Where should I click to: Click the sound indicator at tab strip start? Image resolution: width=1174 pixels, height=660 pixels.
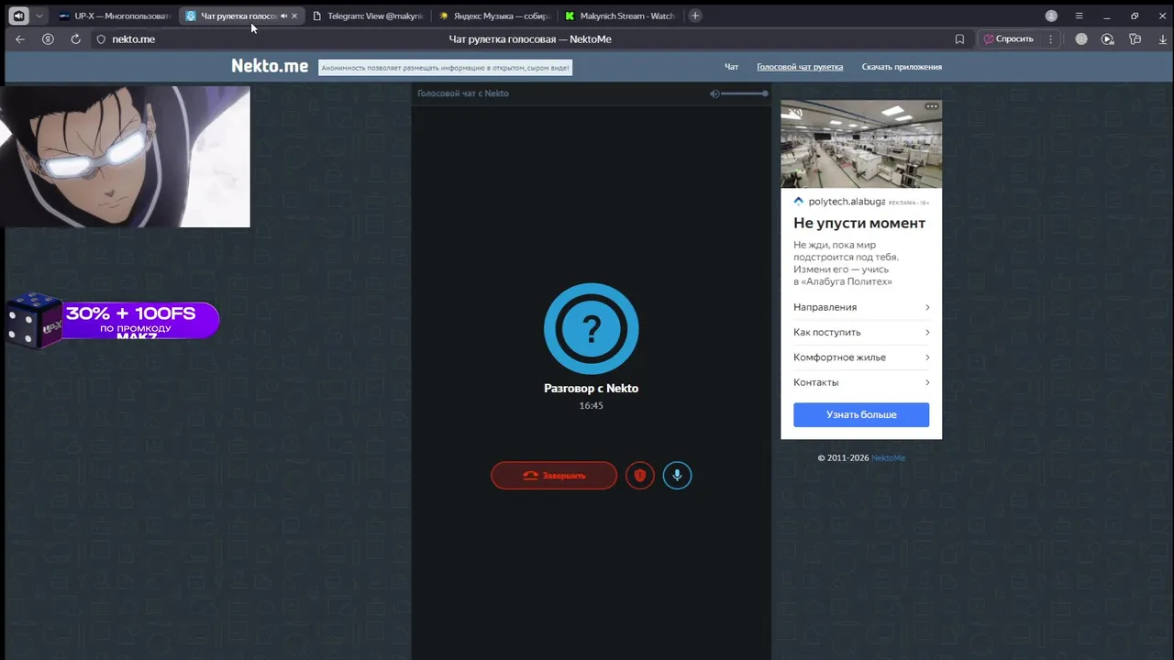pos(18,16)
